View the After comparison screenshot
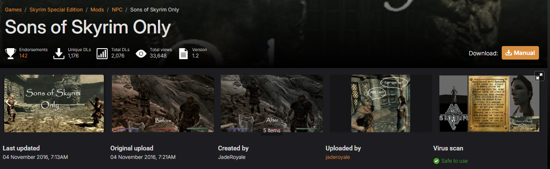The height and width of the screenshot is (169, 550). click(x=272, y=104)
